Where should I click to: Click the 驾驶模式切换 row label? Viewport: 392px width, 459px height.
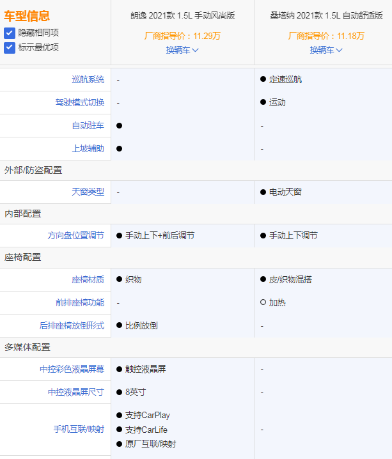79,102
